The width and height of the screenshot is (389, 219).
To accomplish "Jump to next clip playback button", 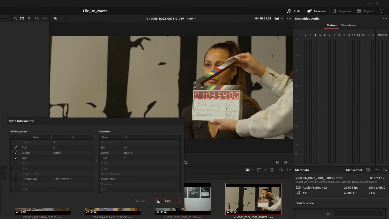I will [277, 162].
